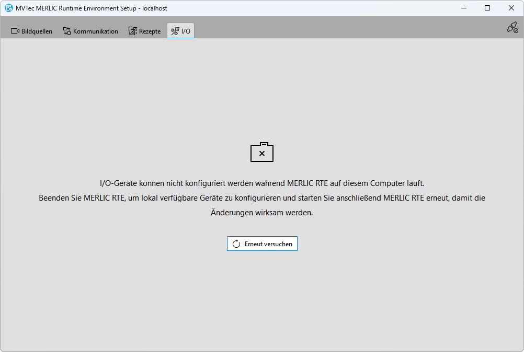Click the recipe list icon on the Rezepte tab

coord(133,31)
